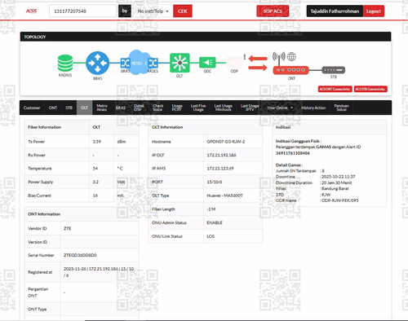Open the Datek OSP tab
This screenshot has width=408, height=321.
(139, 108)
